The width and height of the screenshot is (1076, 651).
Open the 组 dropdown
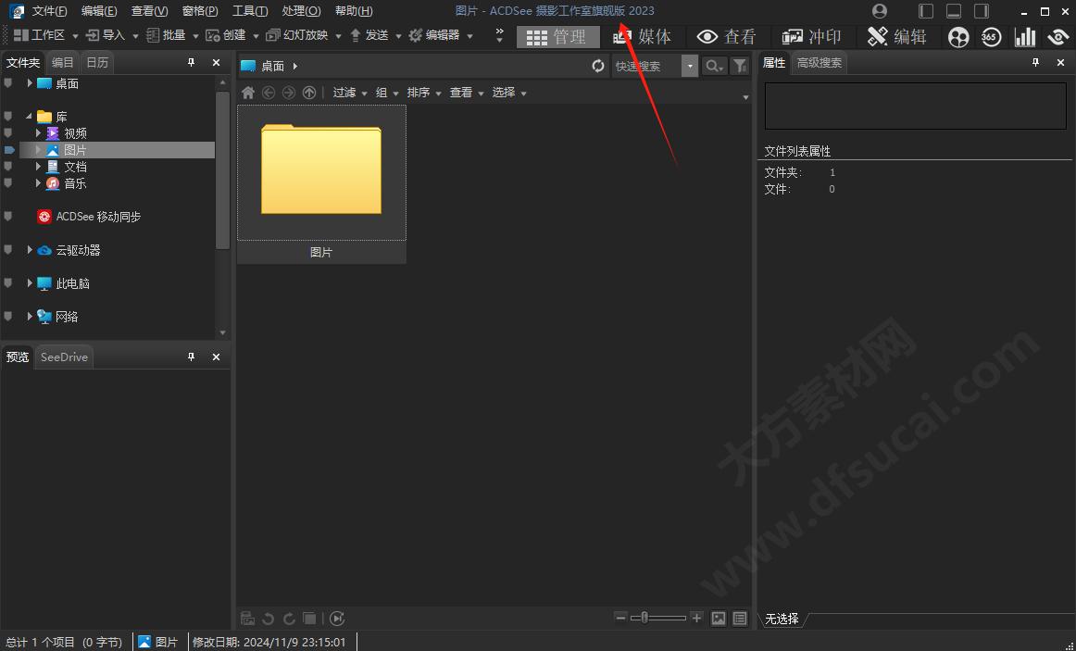pyautogui.click(x=387, y=93)
